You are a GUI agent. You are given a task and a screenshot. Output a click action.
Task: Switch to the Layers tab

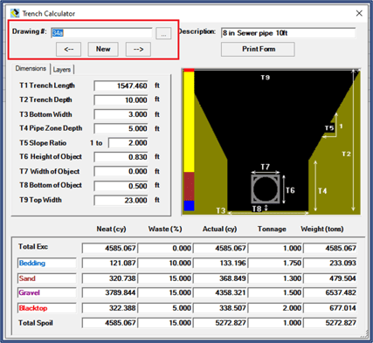tap(62, 70)
